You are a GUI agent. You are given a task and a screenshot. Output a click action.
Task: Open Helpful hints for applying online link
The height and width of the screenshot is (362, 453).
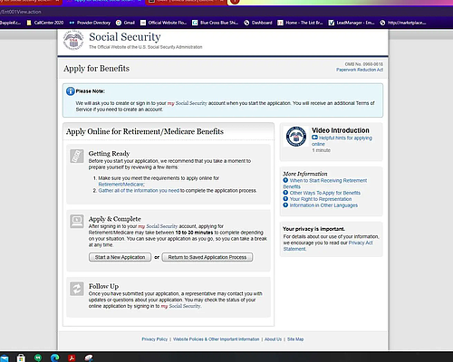point(342,141)
